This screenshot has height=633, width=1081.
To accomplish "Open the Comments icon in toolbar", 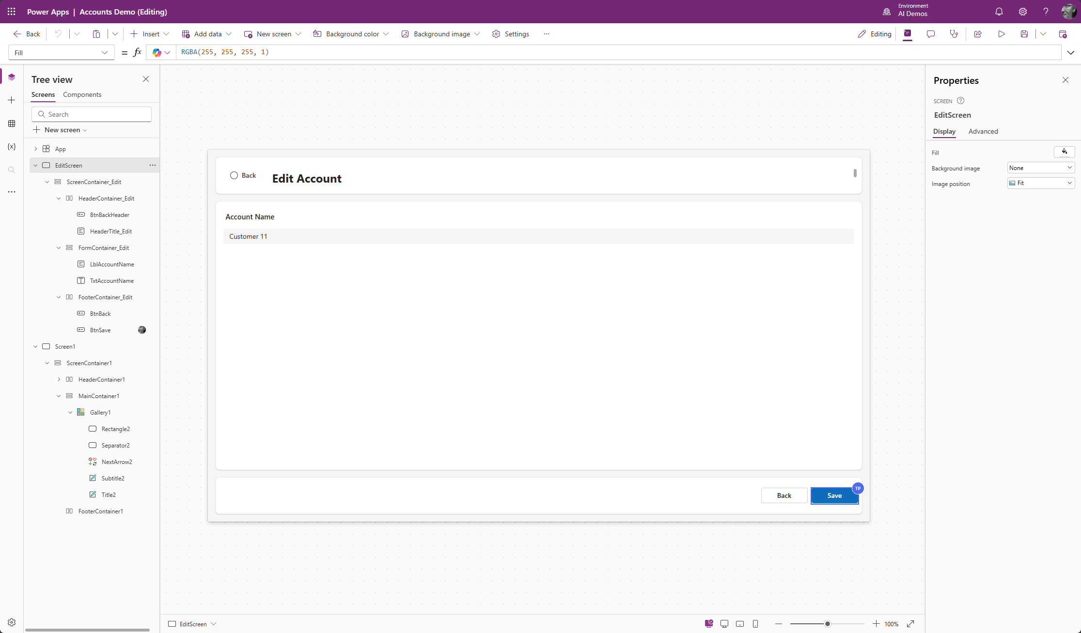I will (930, 34).
